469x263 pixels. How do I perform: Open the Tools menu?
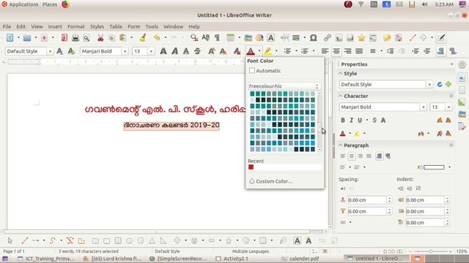pyautogui.click(x=152, y=26)
